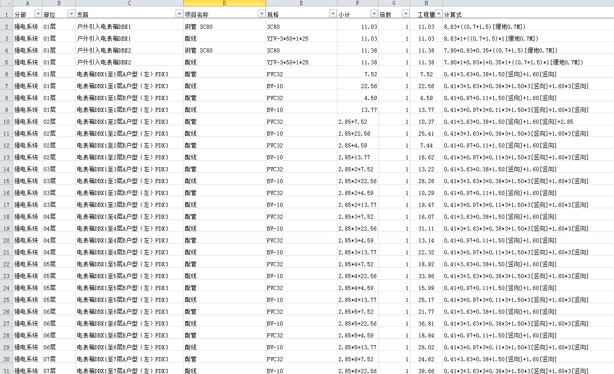Image resolution: width=614 pixels, height=374 pixels.
Task: Open the 小计 column filter
Action: (374, 14)
